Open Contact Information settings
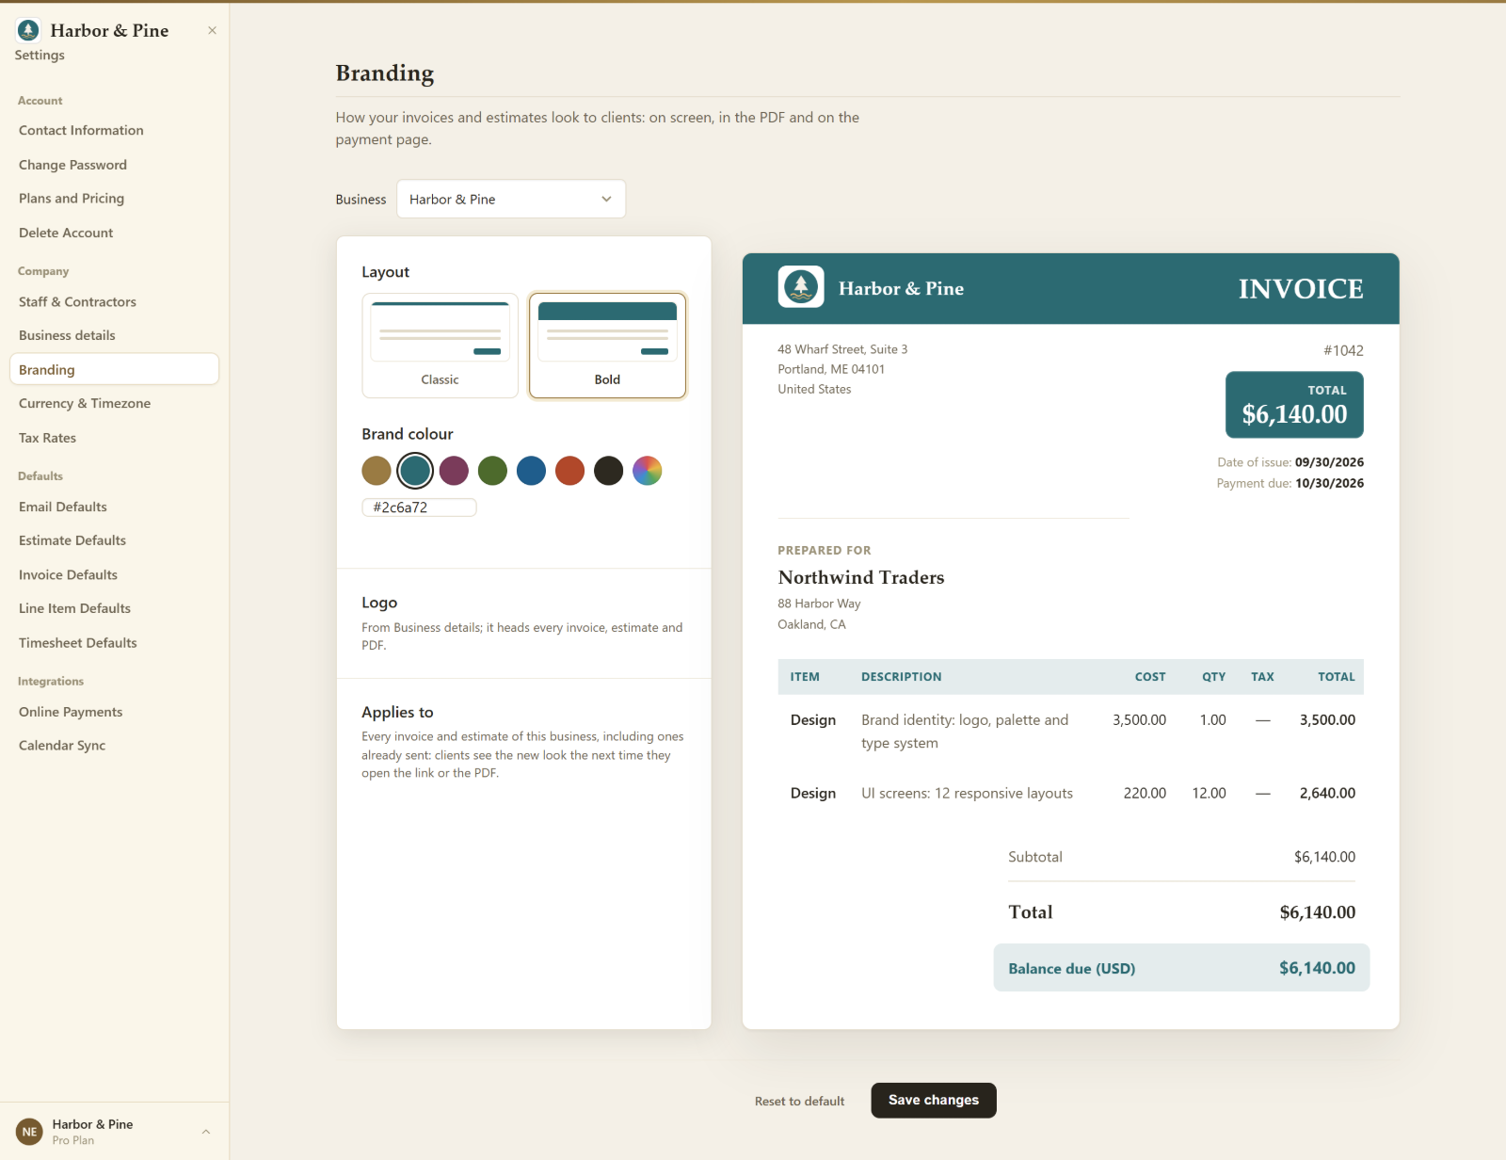This screenshot has width=1506, height=1160. (x=114, y=131)
